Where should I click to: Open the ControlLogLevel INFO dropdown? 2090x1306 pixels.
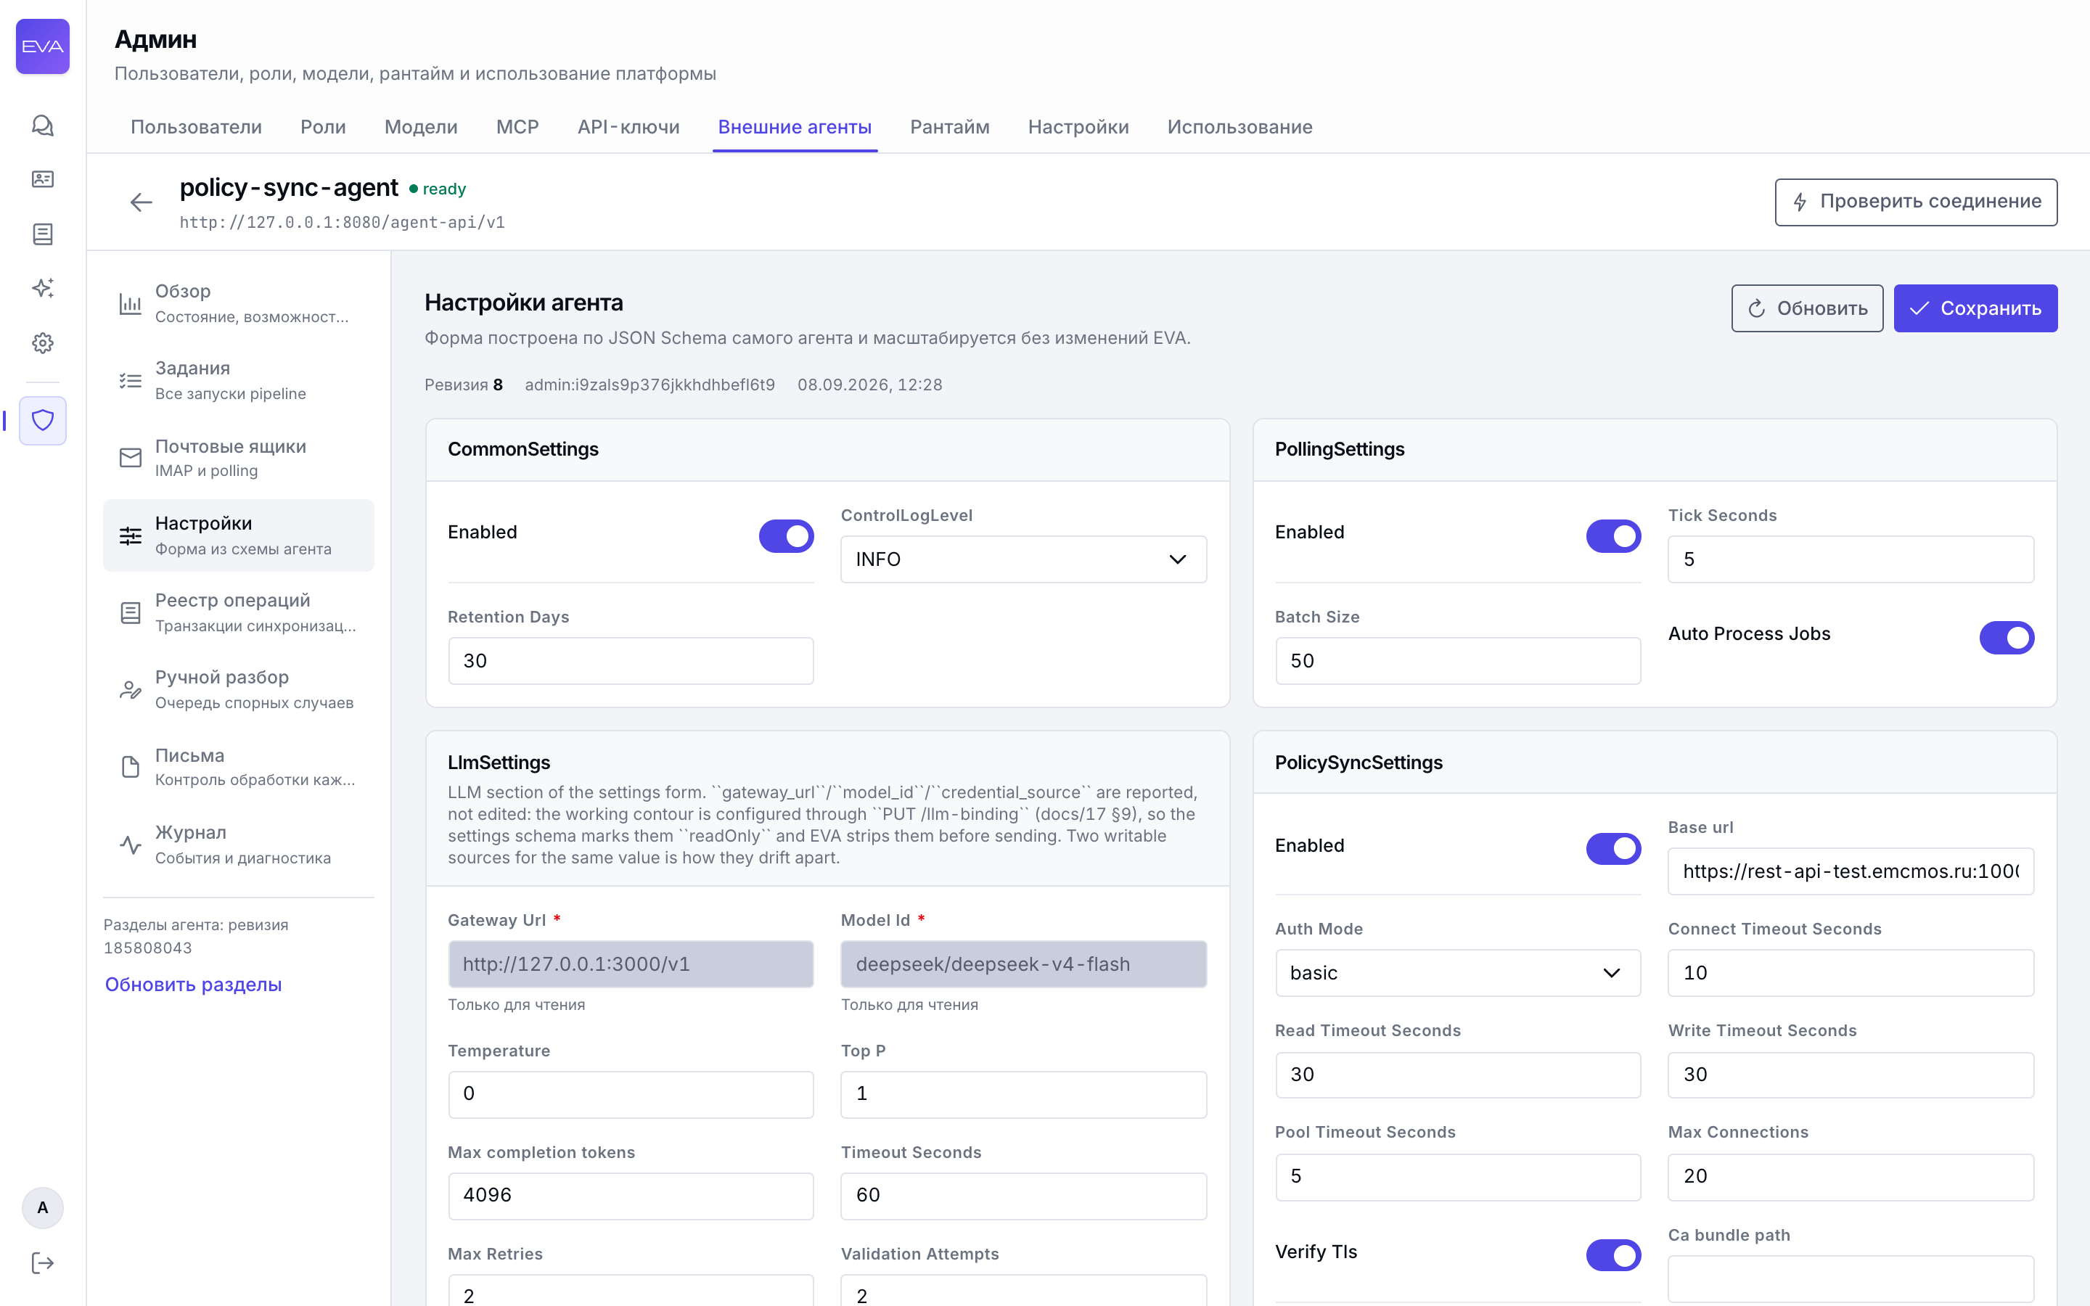(x=1023, y=559)
